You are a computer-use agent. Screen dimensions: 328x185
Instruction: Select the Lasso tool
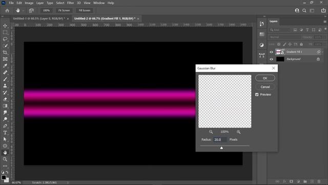tap(5, 39)
